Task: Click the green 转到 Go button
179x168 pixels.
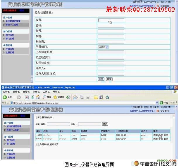Action: (x=164, y=103)
